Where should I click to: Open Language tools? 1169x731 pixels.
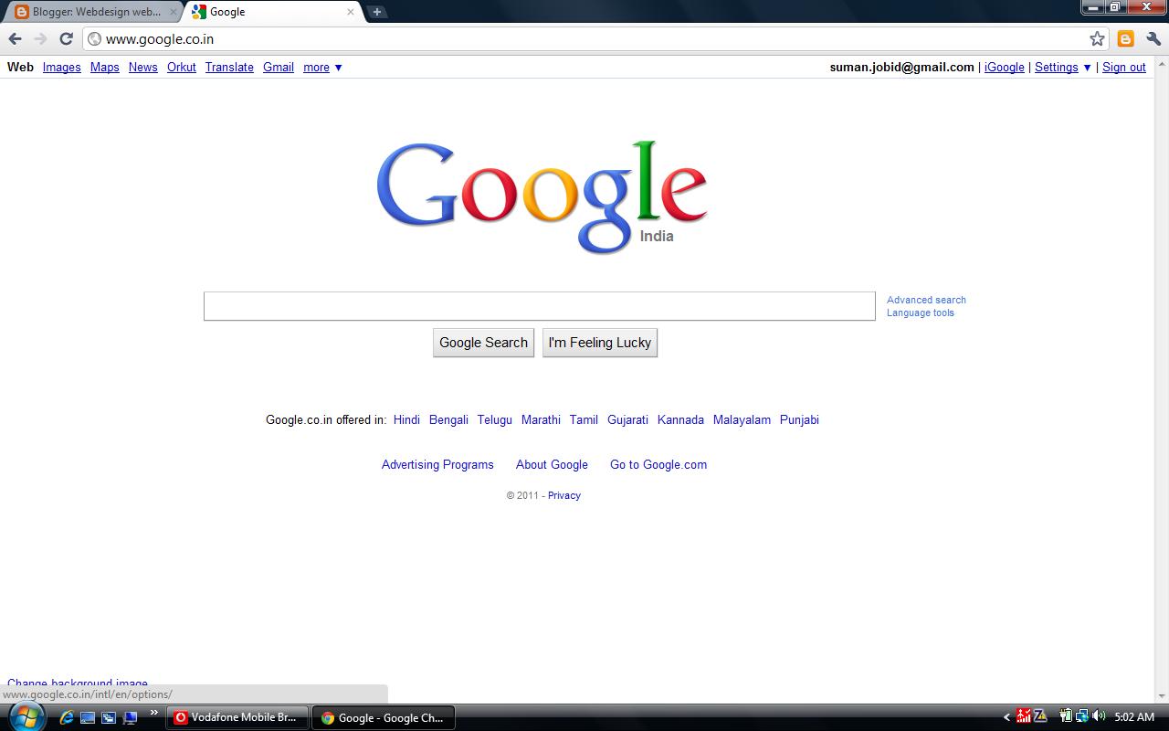[920, 313]
